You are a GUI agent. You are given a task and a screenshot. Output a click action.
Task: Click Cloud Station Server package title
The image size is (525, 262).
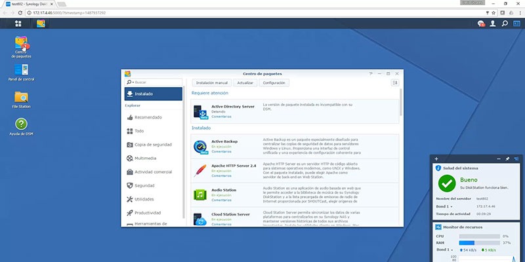tap(230, 214)
